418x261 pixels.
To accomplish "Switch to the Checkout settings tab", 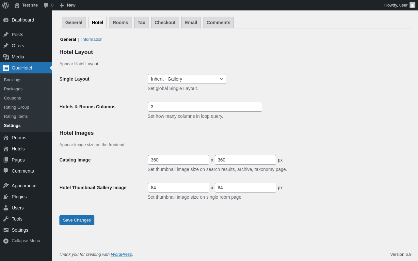I will click(x=165, y=23).
